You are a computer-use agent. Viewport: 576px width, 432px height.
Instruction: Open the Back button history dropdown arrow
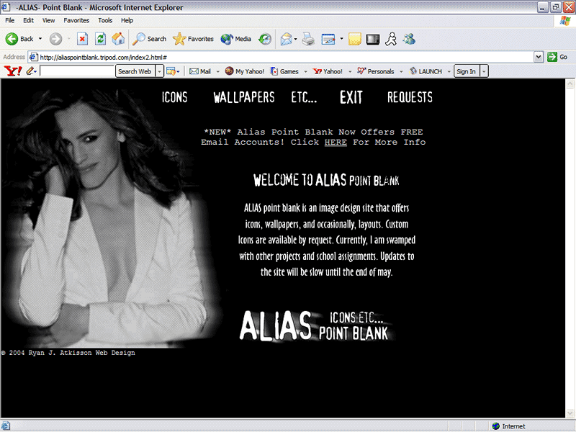40,39
